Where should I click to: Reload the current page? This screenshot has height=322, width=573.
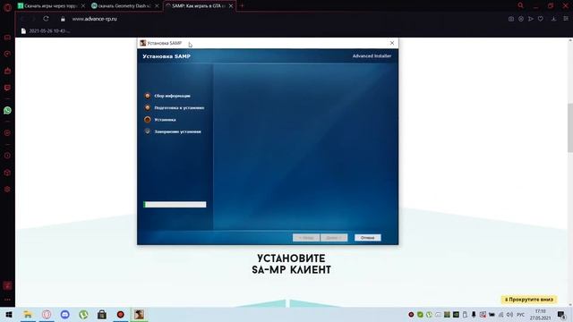click(46, 19)
